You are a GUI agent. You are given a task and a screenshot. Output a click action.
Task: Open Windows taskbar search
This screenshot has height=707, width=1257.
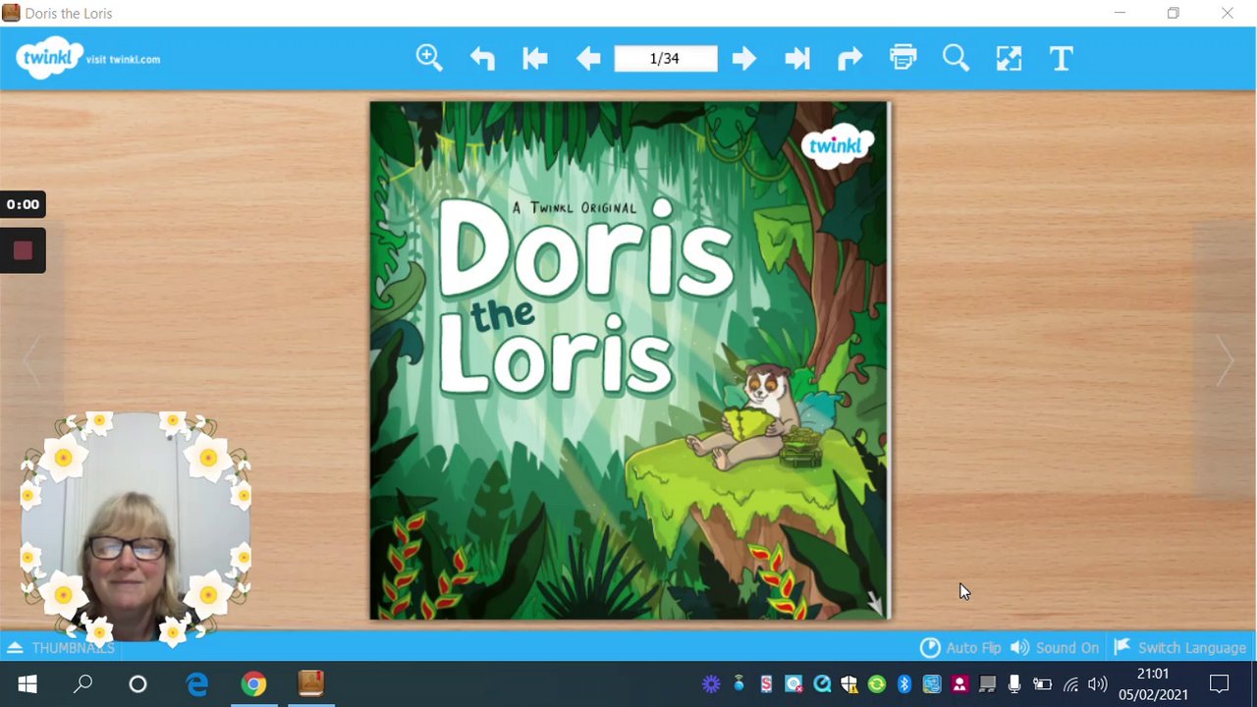pyautogui.click(x=82, y=683)
